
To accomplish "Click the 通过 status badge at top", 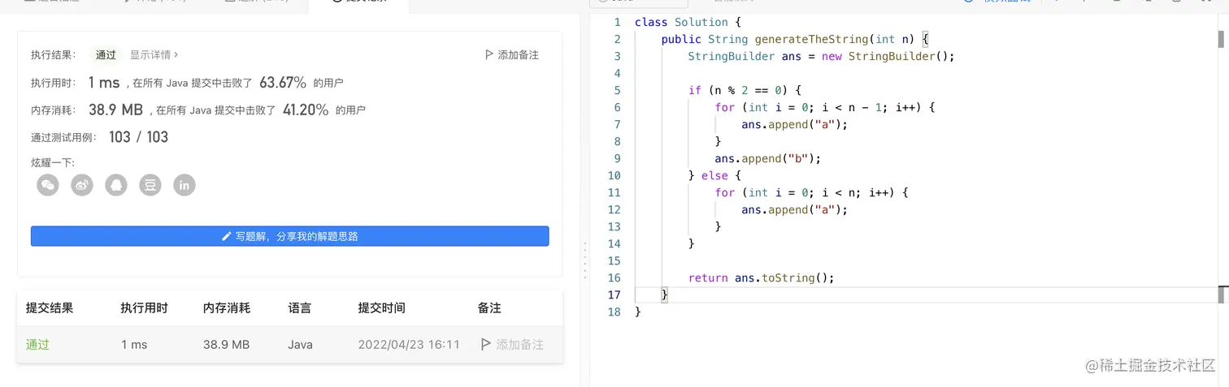I will tap(106, 55).
